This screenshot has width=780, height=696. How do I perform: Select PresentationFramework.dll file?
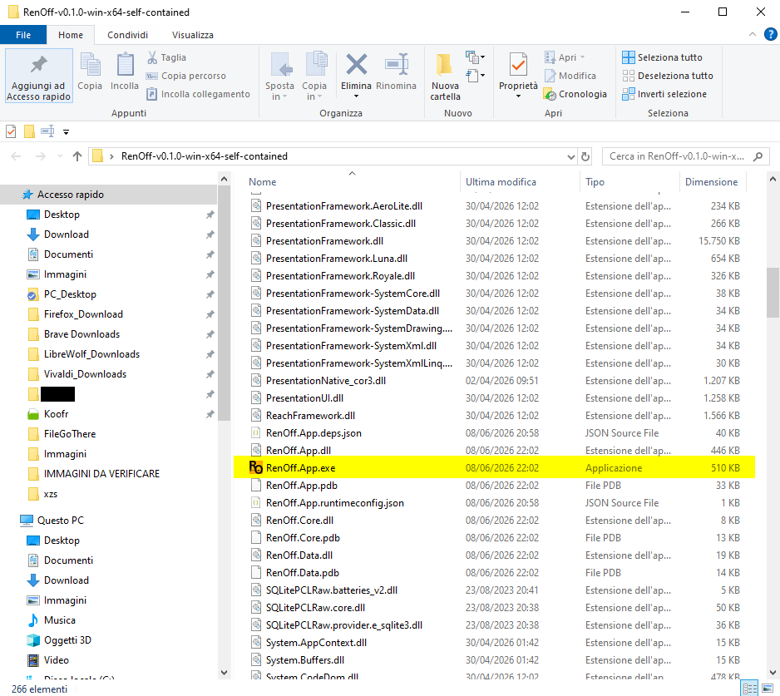click(324, 241)
